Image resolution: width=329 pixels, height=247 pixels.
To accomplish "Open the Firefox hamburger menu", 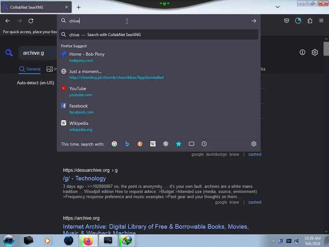I will pyautogui.click(x=321, y=21).
